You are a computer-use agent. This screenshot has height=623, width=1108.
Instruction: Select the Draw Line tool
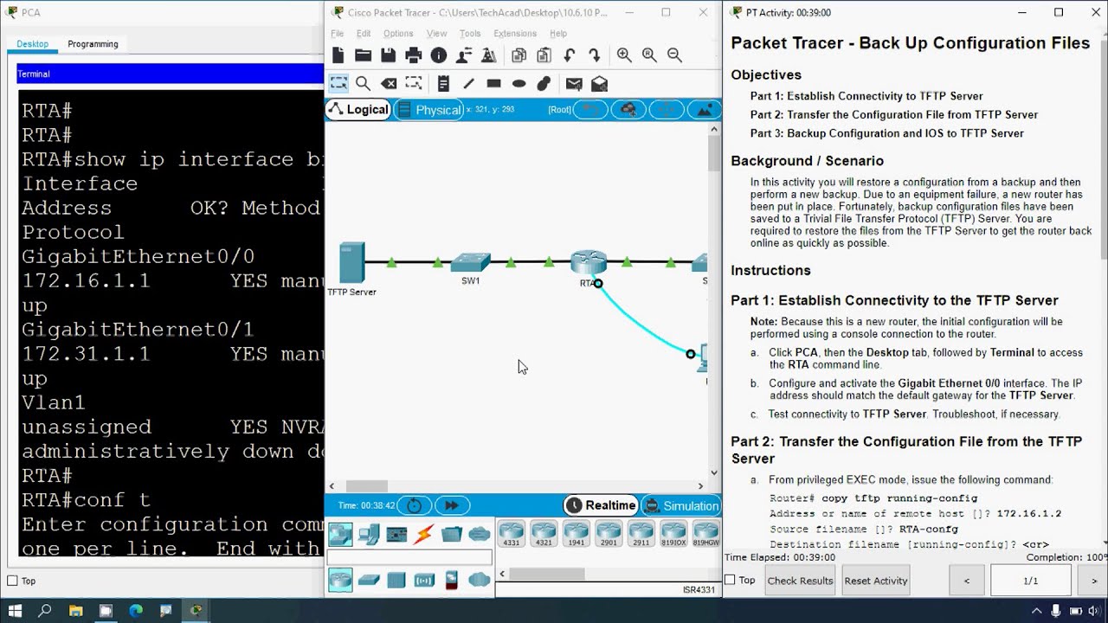[468, 83]
